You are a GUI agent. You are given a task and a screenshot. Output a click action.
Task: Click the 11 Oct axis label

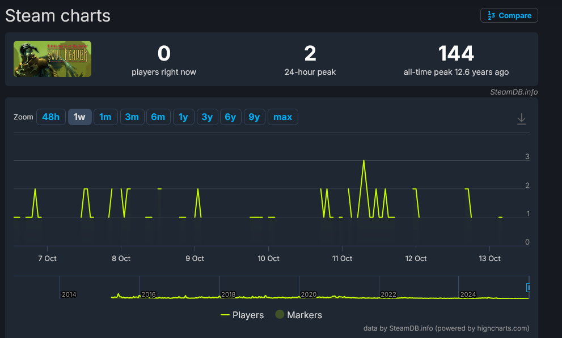point(342,258)
